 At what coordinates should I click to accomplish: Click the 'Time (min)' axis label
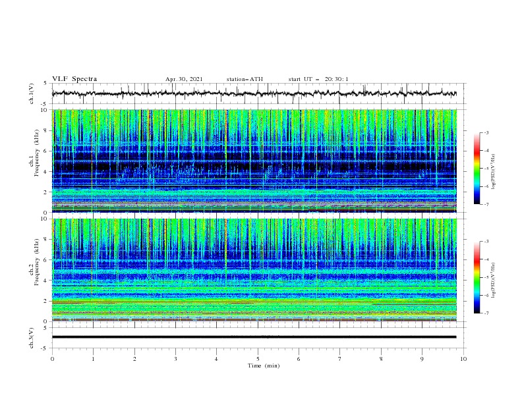[x=264, y=365]
